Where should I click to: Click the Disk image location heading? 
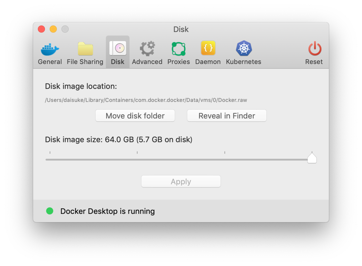81,86
